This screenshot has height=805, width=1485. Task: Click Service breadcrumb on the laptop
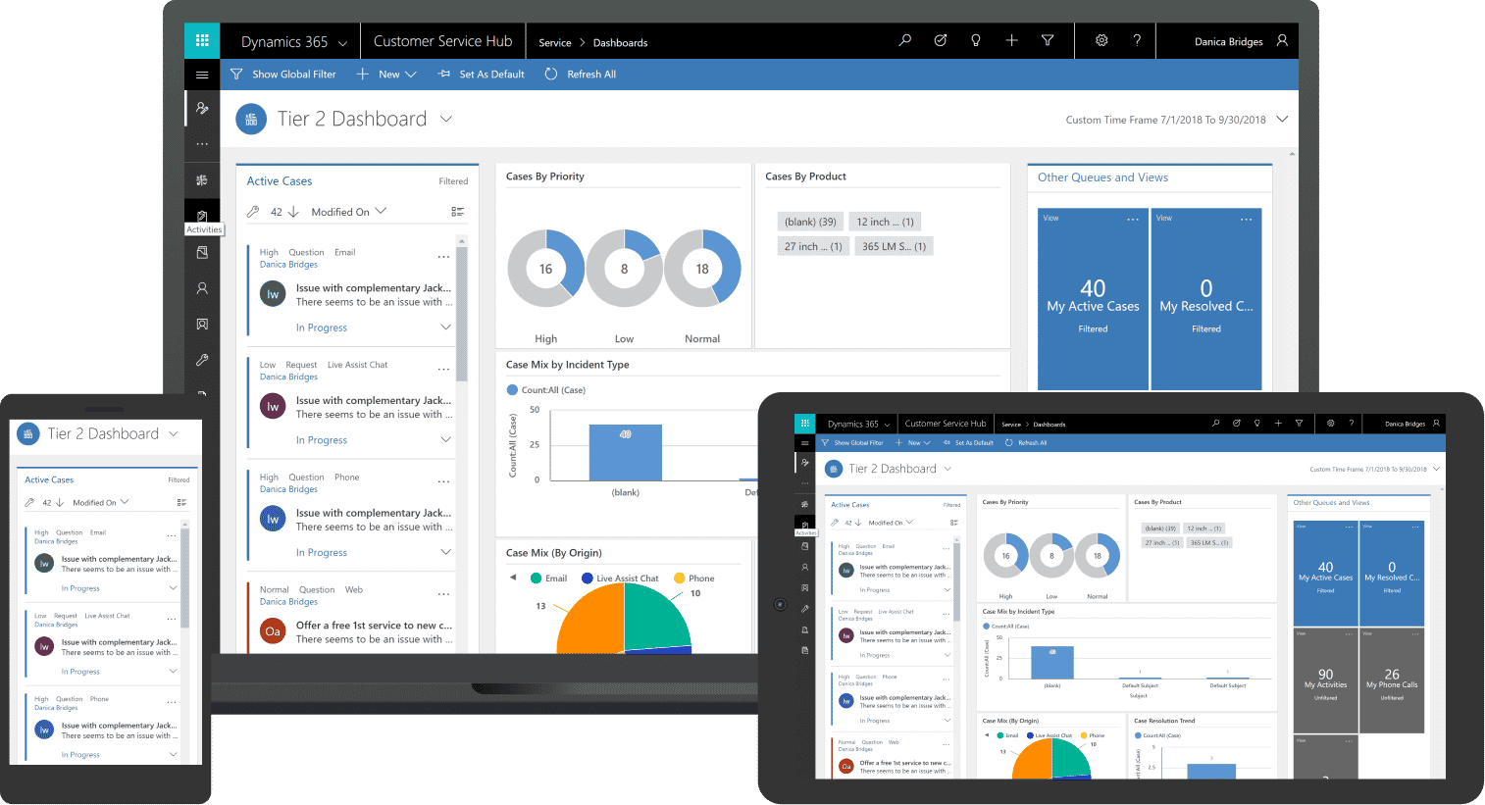pyautogui.click(x=555, y=42)
